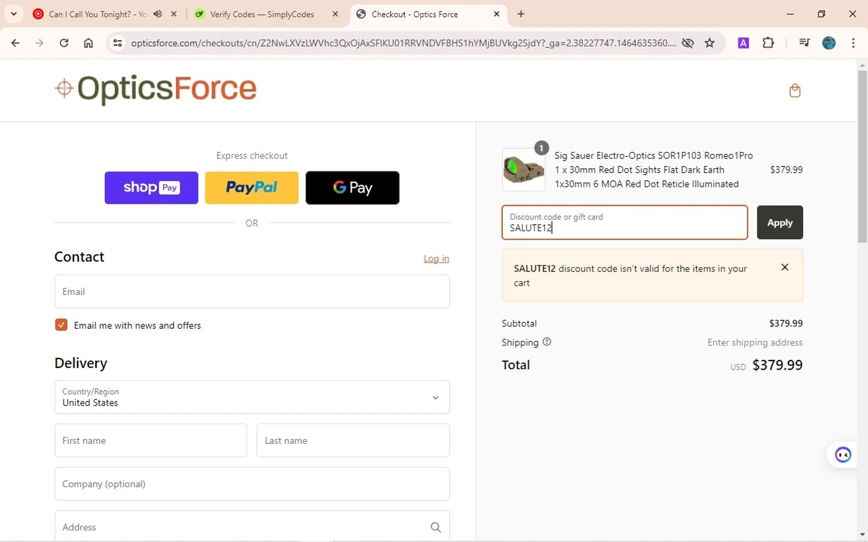Focus the Email input field
Viewport: 868px width, 542px height.
coord(252,291)
